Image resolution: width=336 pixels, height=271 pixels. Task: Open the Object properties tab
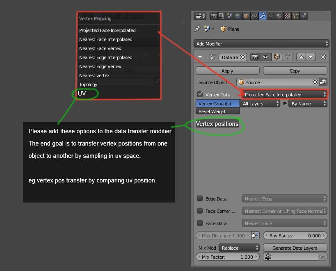246,16
